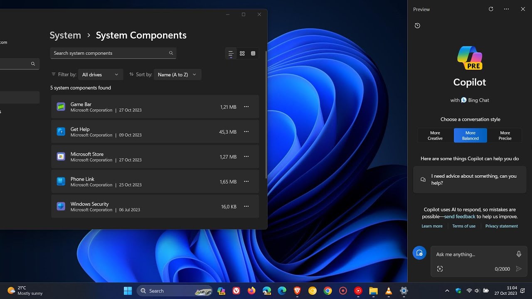
Task: Open the Privacy statement link
Action: [x=502, y=226]
